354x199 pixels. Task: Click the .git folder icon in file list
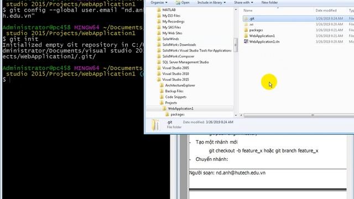(246, 18)
